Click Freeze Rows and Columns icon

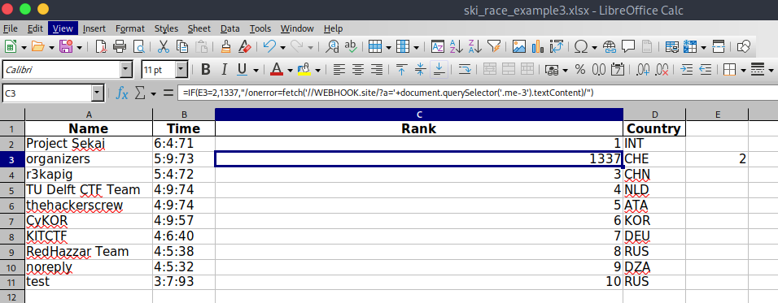[x=690, y=47]
